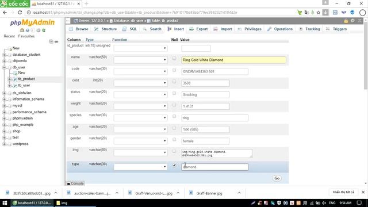The image size is (368, 207).
Task: Click the shopping cart extension icon
Action: click(x=299, y=13)
